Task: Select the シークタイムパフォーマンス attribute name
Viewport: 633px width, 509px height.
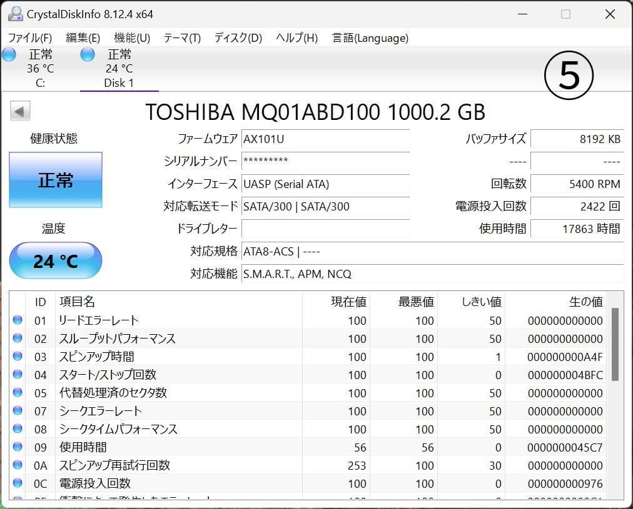Action: click(118, 429)
